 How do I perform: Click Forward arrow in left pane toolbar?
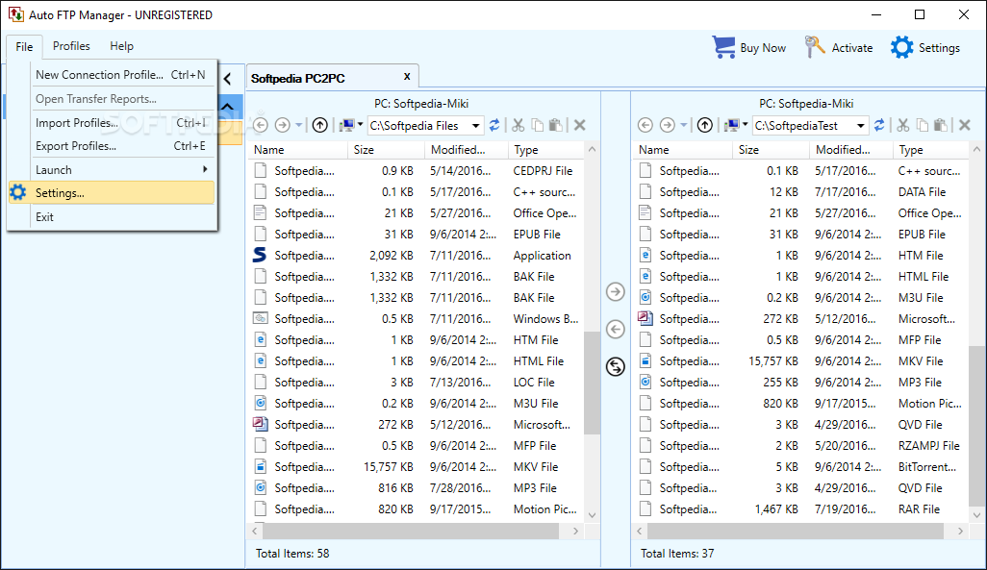pos(283,125)
